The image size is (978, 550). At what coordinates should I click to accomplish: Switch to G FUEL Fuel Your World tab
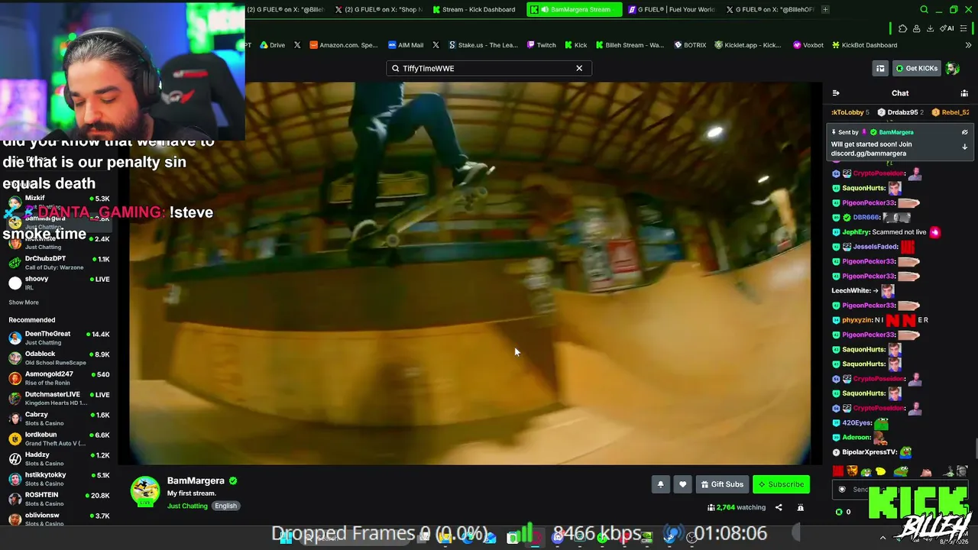point(672,10)
